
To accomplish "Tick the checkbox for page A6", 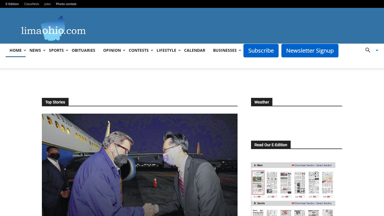I will click(331, 197).
